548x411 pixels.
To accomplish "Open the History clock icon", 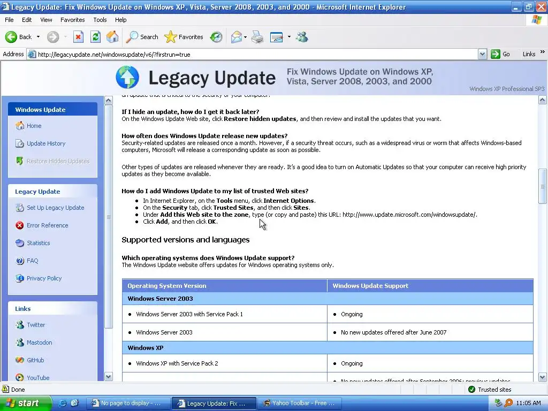I will [x=216, y=37].
